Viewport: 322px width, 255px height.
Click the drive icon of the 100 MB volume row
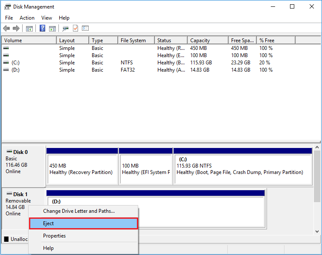click(6, 55)
